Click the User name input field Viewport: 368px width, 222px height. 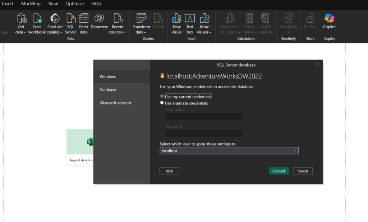click(x=204, y=117)
